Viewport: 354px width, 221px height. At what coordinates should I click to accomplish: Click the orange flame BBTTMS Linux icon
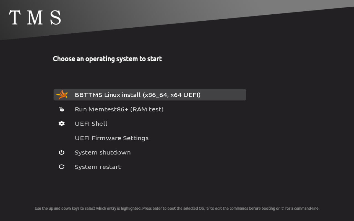click(x=62, y=95)
